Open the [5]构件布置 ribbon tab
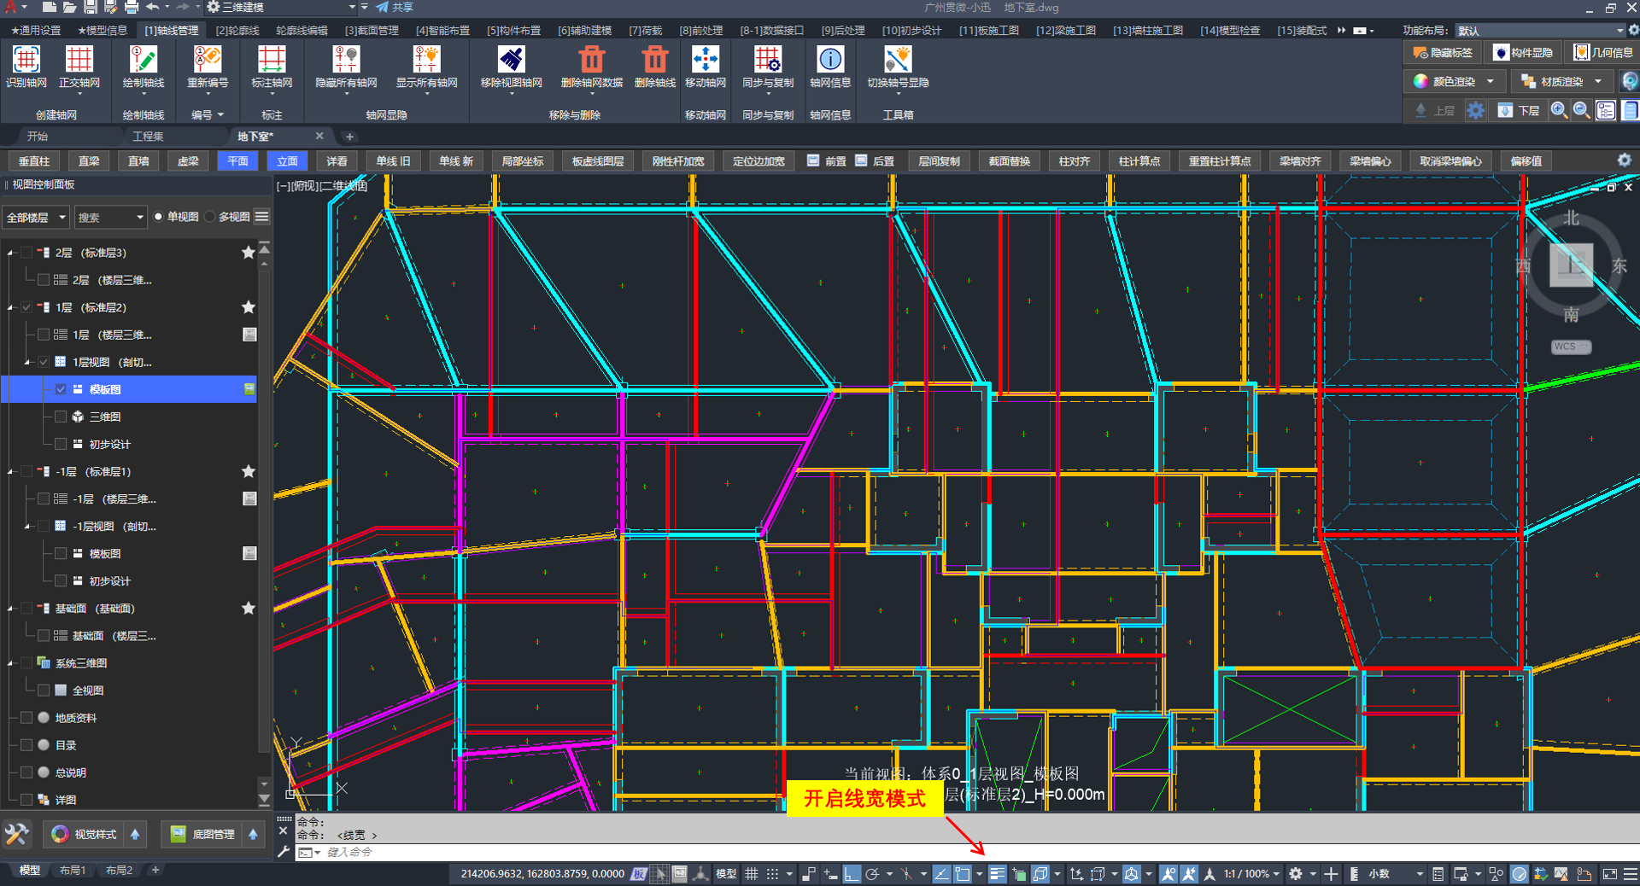The image size is (1640, 886). click(x=513, y=30)
